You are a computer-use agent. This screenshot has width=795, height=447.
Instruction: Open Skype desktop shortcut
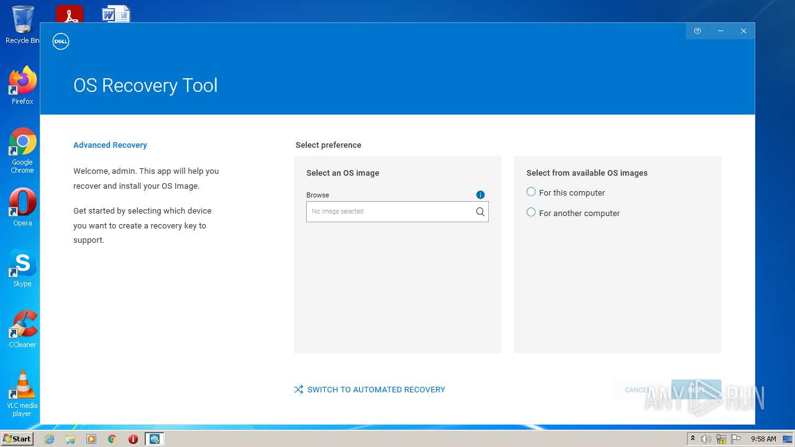coord(22,268)
